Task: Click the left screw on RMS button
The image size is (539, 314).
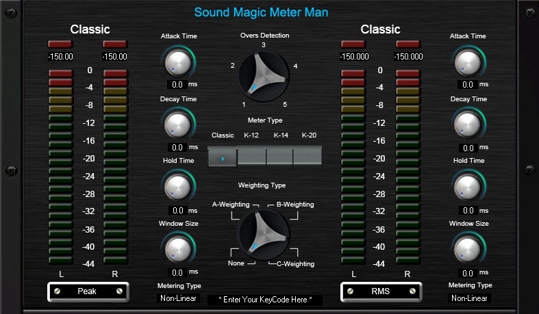Action: 350,291
